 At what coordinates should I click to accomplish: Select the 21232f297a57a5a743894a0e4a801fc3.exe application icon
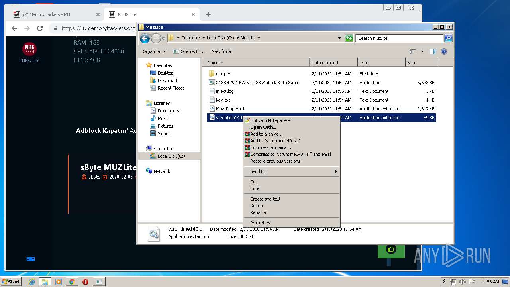212,83
